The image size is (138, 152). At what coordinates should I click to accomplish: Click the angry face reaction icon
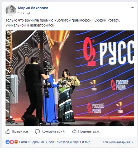pos(16,142)
